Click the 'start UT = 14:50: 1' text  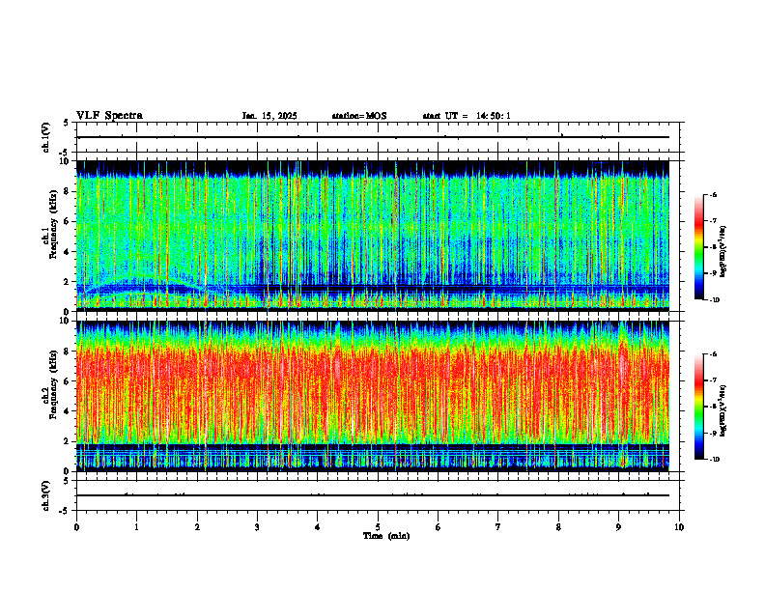coord(467,116)
